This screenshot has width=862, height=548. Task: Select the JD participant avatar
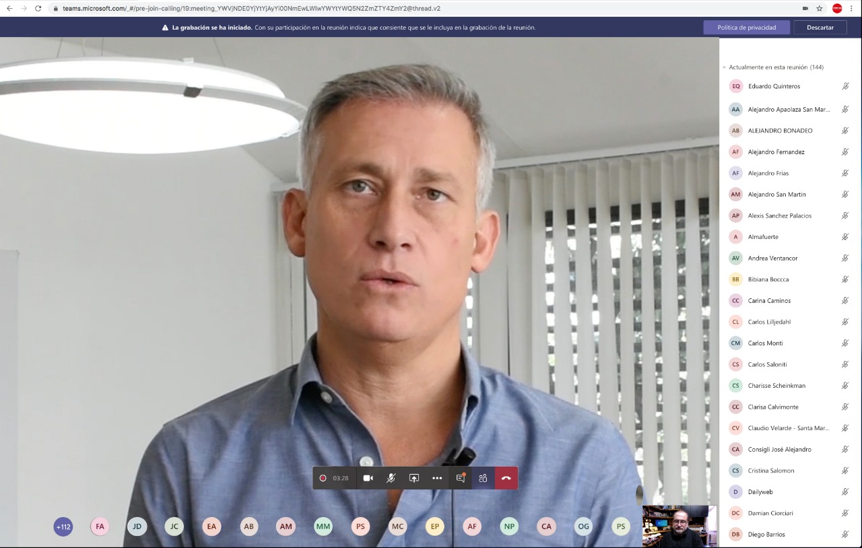(137, 526)
